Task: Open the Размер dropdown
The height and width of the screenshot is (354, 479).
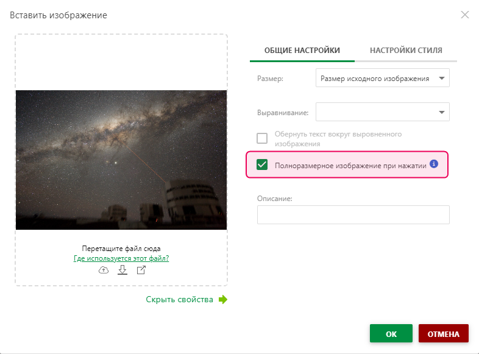Action: pos(382,78)
